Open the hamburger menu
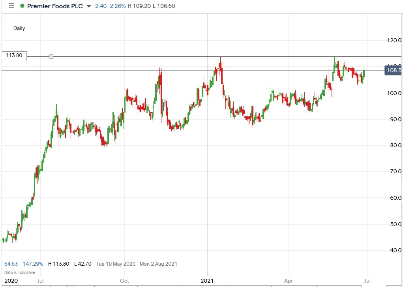Screen dimensions: 403x287 12,6
